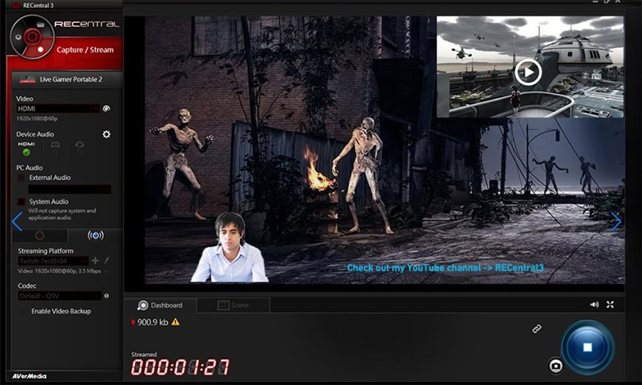The width and height of the screenshot is (642, 385).
Task: Edit the streaming platform profile
Action: [107, 261]
